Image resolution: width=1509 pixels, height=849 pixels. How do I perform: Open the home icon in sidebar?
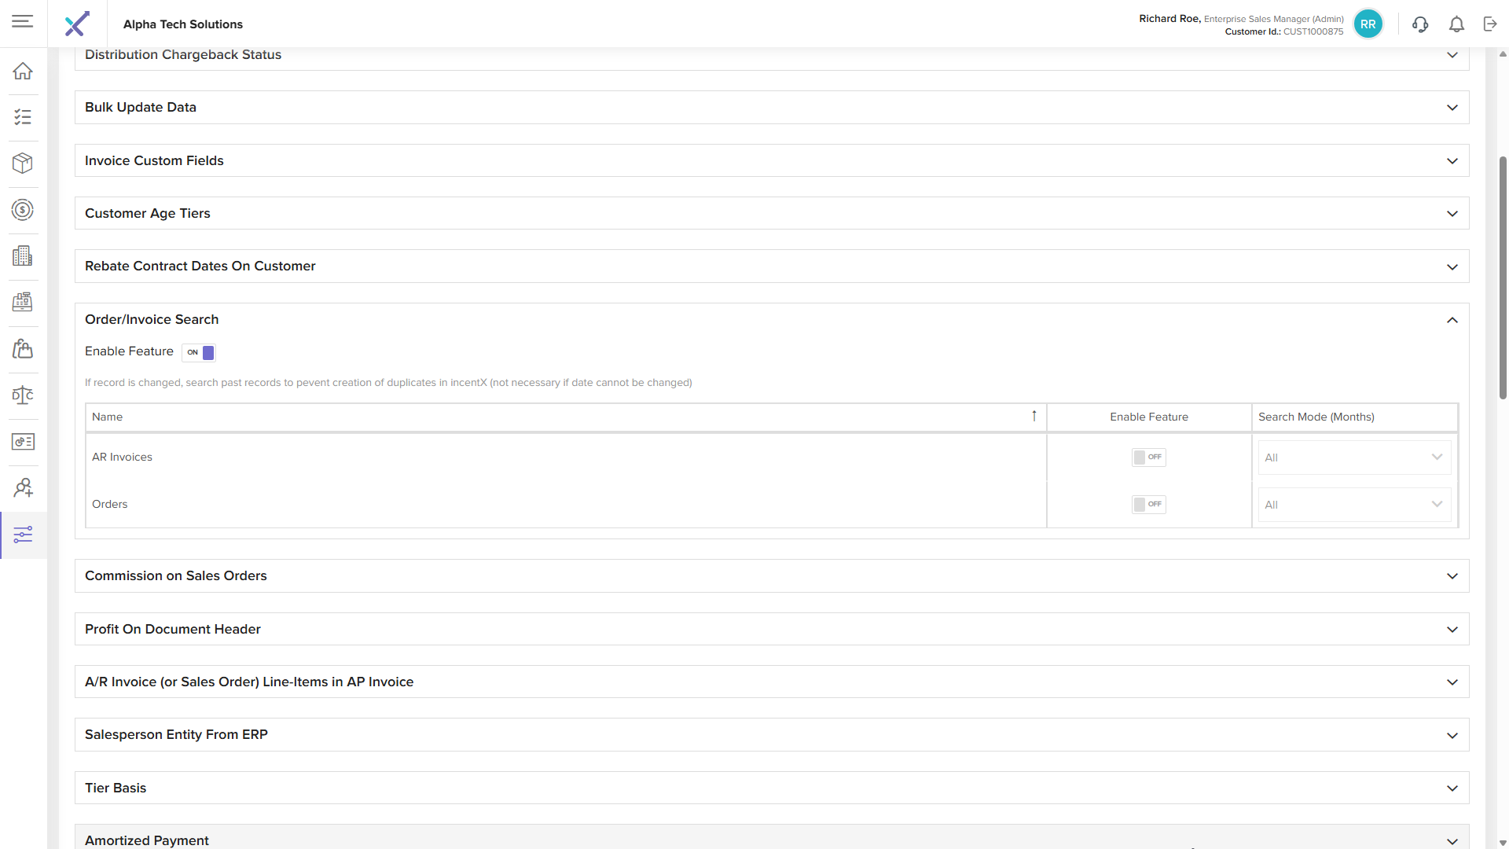(23, 71)
